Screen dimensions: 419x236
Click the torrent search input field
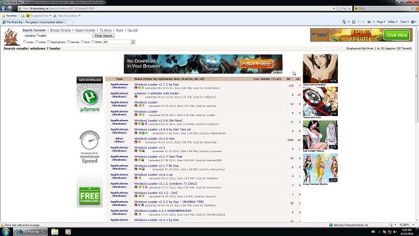tap(57, 35)
